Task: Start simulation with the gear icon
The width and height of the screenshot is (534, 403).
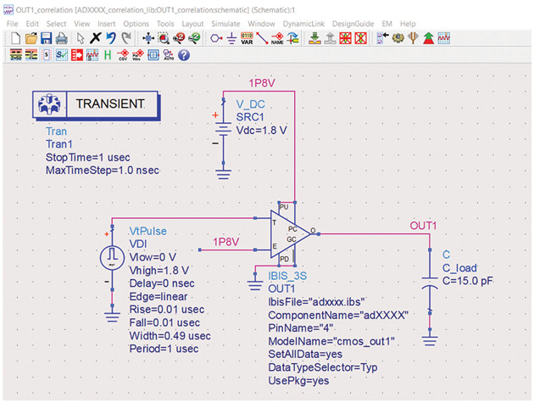Action: pos(398,38)
